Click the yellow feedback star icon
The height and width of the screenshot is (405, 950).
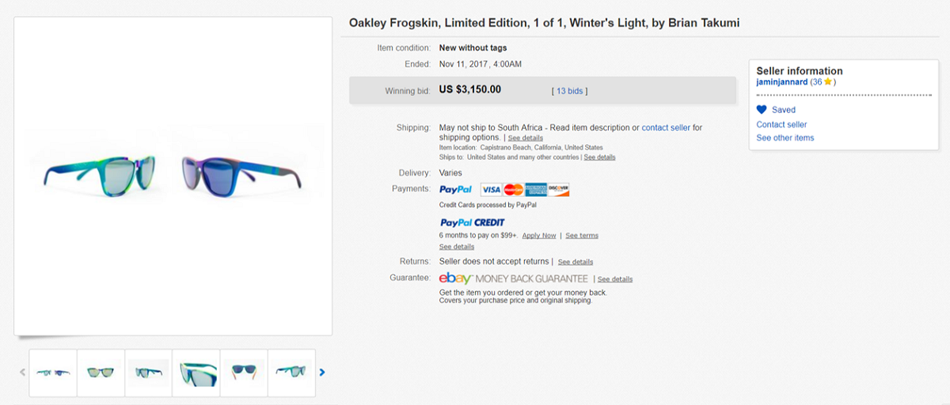click(827, 81)
